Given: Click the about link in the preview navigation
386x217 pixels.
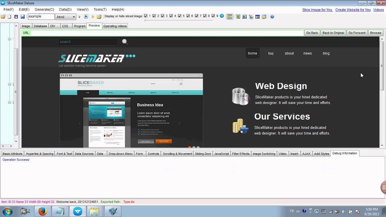Looking at the screenshot, I should click(x=289, y=53).
